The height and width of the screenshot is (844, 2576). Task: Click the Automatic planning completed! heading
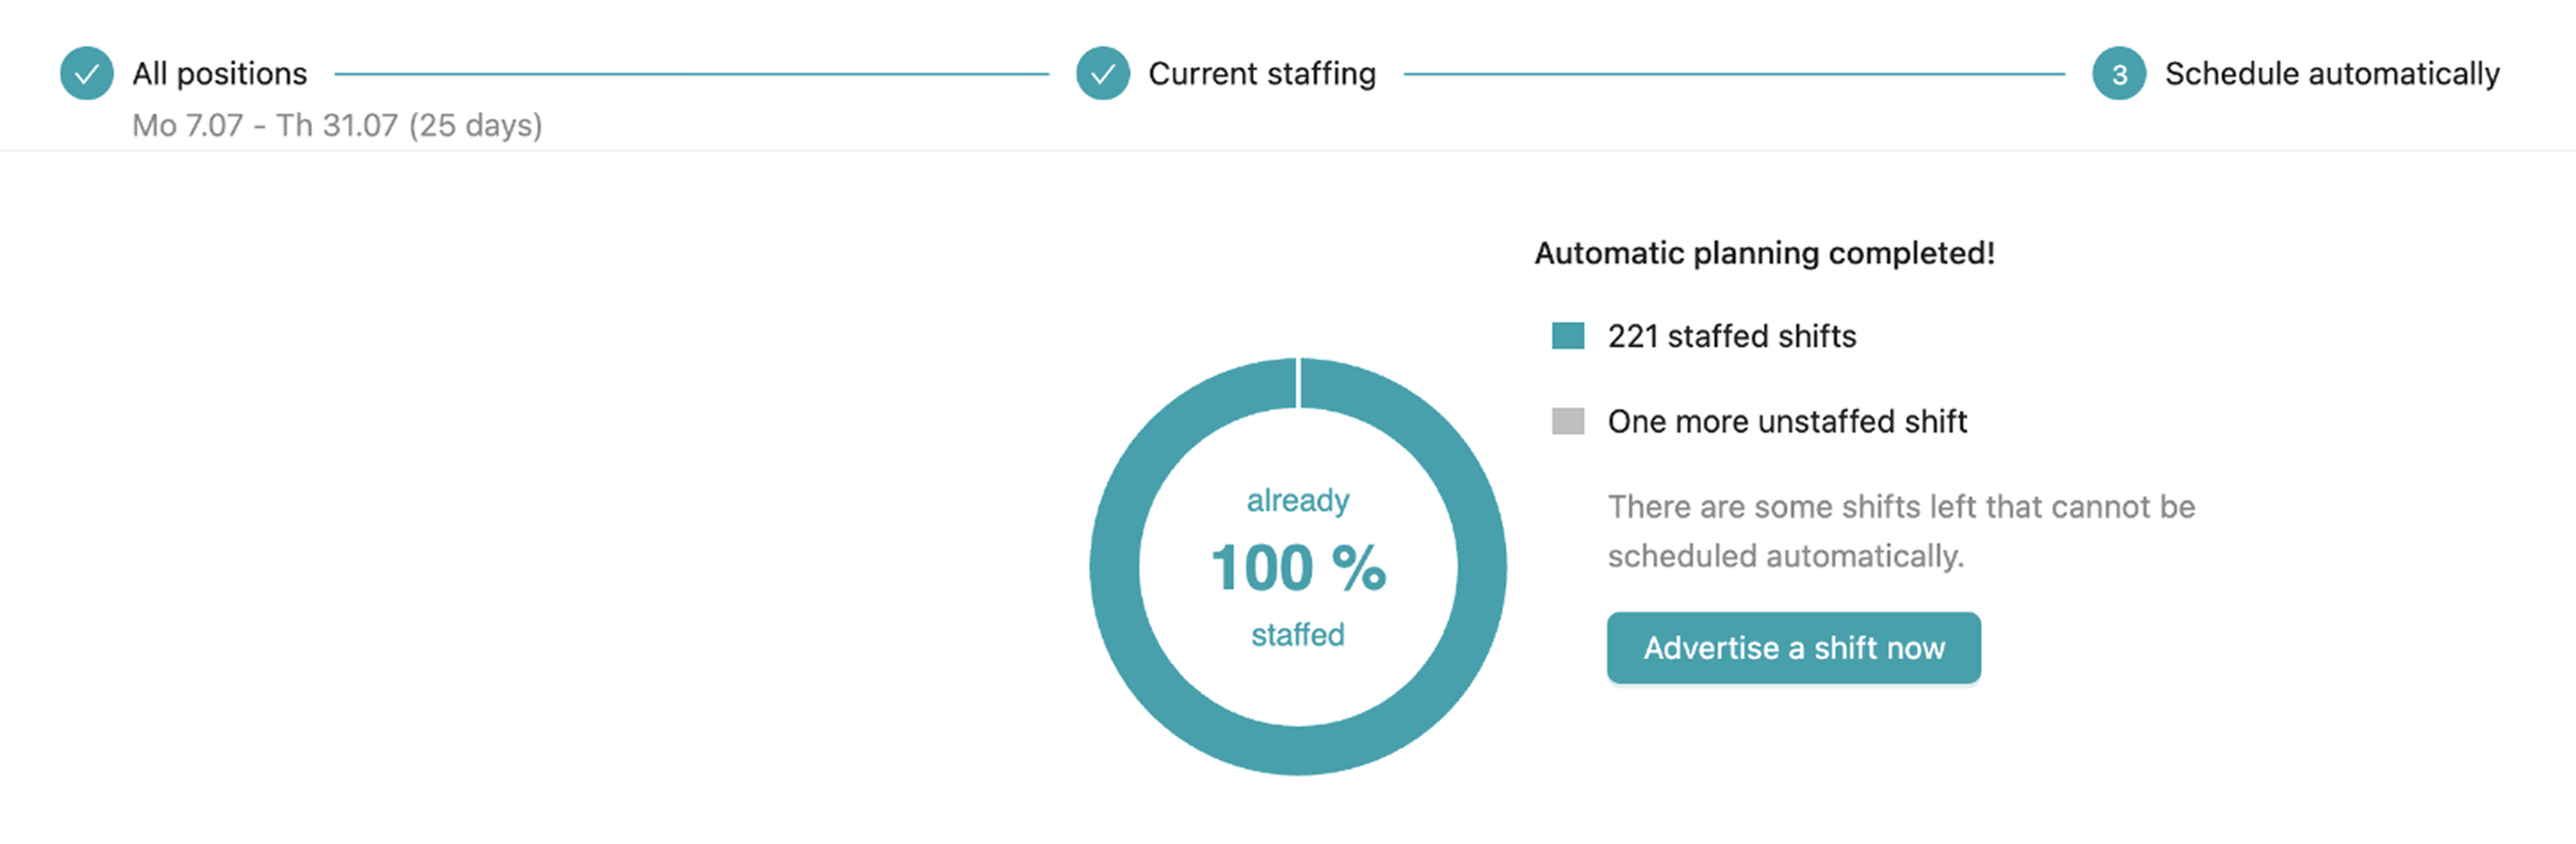(1764, 253)
